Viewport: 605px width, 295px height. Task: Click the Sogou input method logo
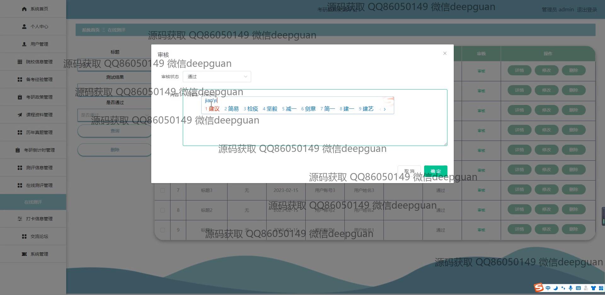click(x=539, y=287)
